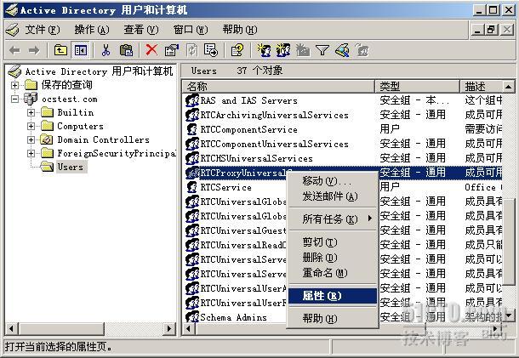Click the Cut scissors icon

[x=106, y=50]
